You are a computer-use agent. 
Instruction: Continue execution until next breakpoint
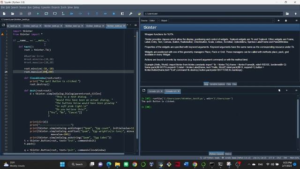[x=105, y=14]
